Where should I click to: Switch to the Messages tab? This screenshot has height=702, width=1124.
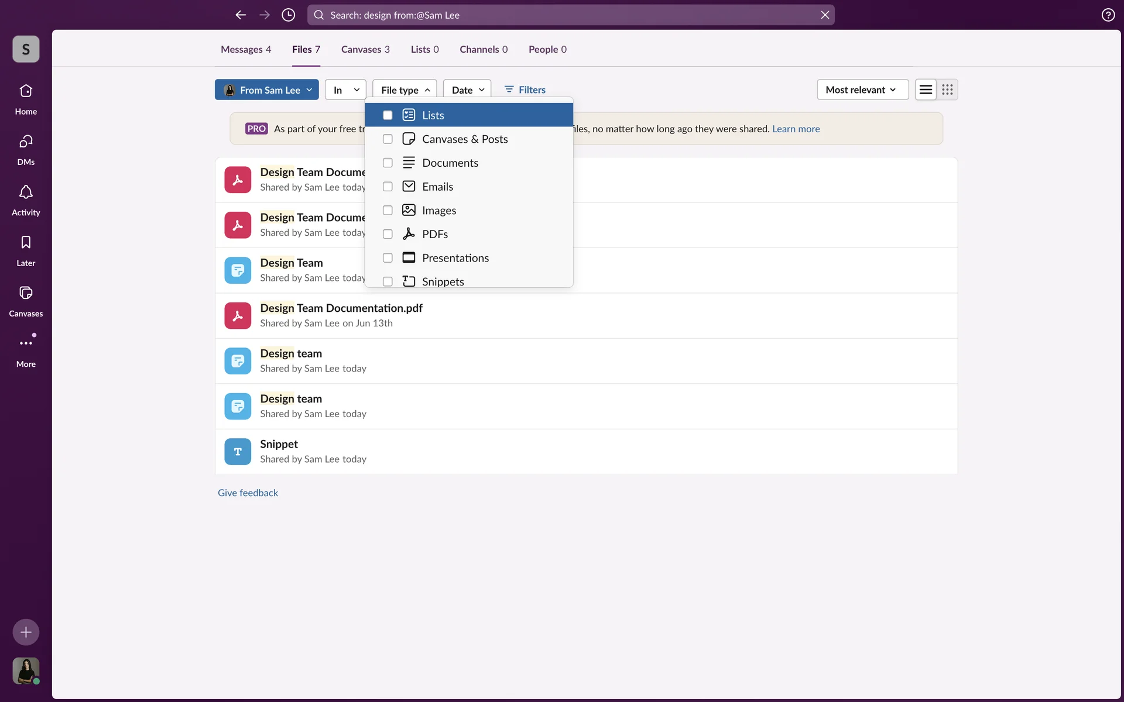coord(245,49)
